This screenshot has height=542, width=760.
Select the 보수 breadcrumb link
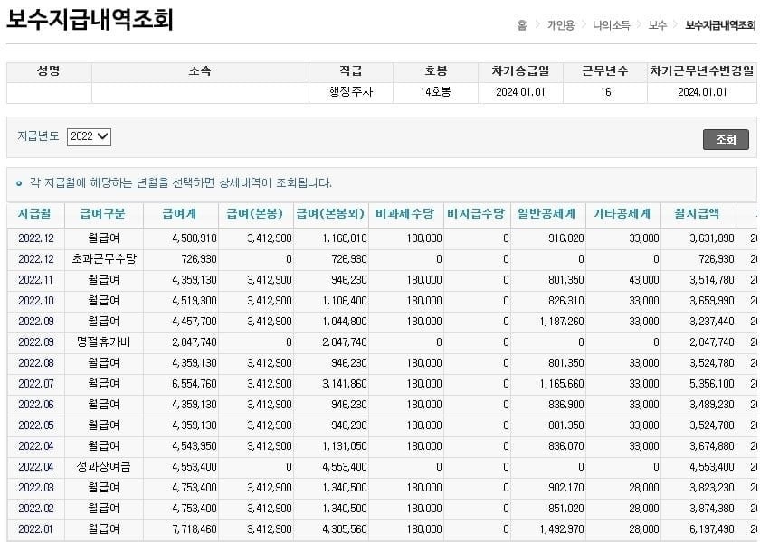pyautogui.click(x=657, y=25)
